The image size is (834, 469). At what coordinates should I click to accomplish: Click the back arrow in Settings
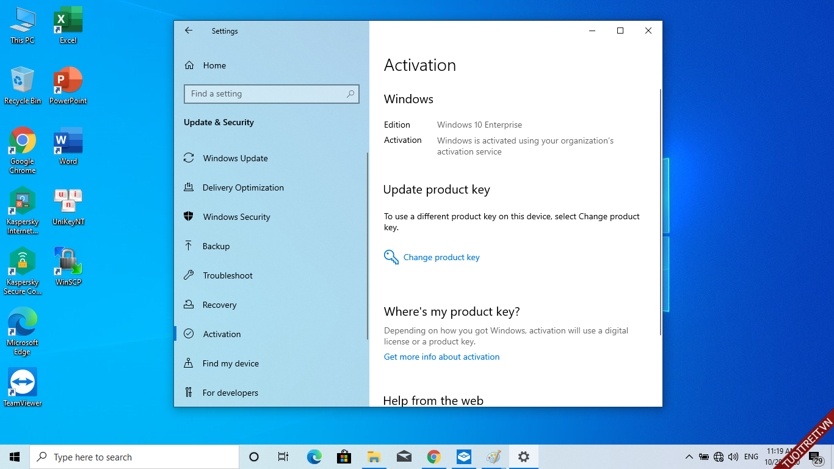pyautogui.click(x=189, y=31)
